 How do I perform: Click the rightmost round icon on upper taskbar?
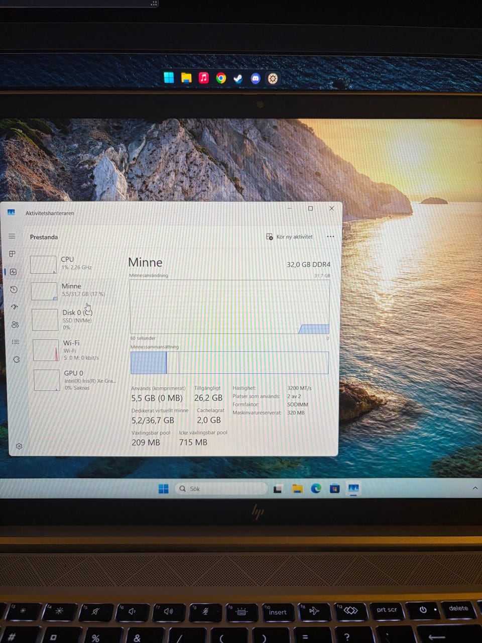[x=273, y=78]
